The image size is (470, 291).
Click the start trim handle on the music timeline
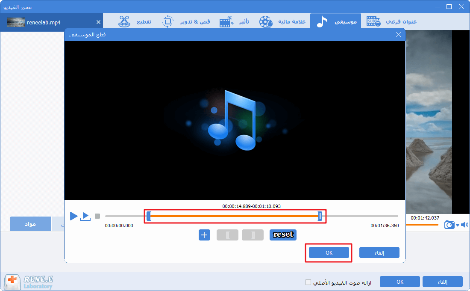click(x=149, y=216)
